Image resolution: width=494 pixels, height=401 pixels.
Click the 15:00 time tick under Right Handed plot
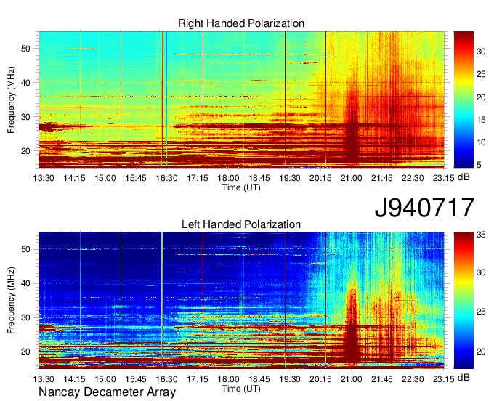(x=105, y=178)
